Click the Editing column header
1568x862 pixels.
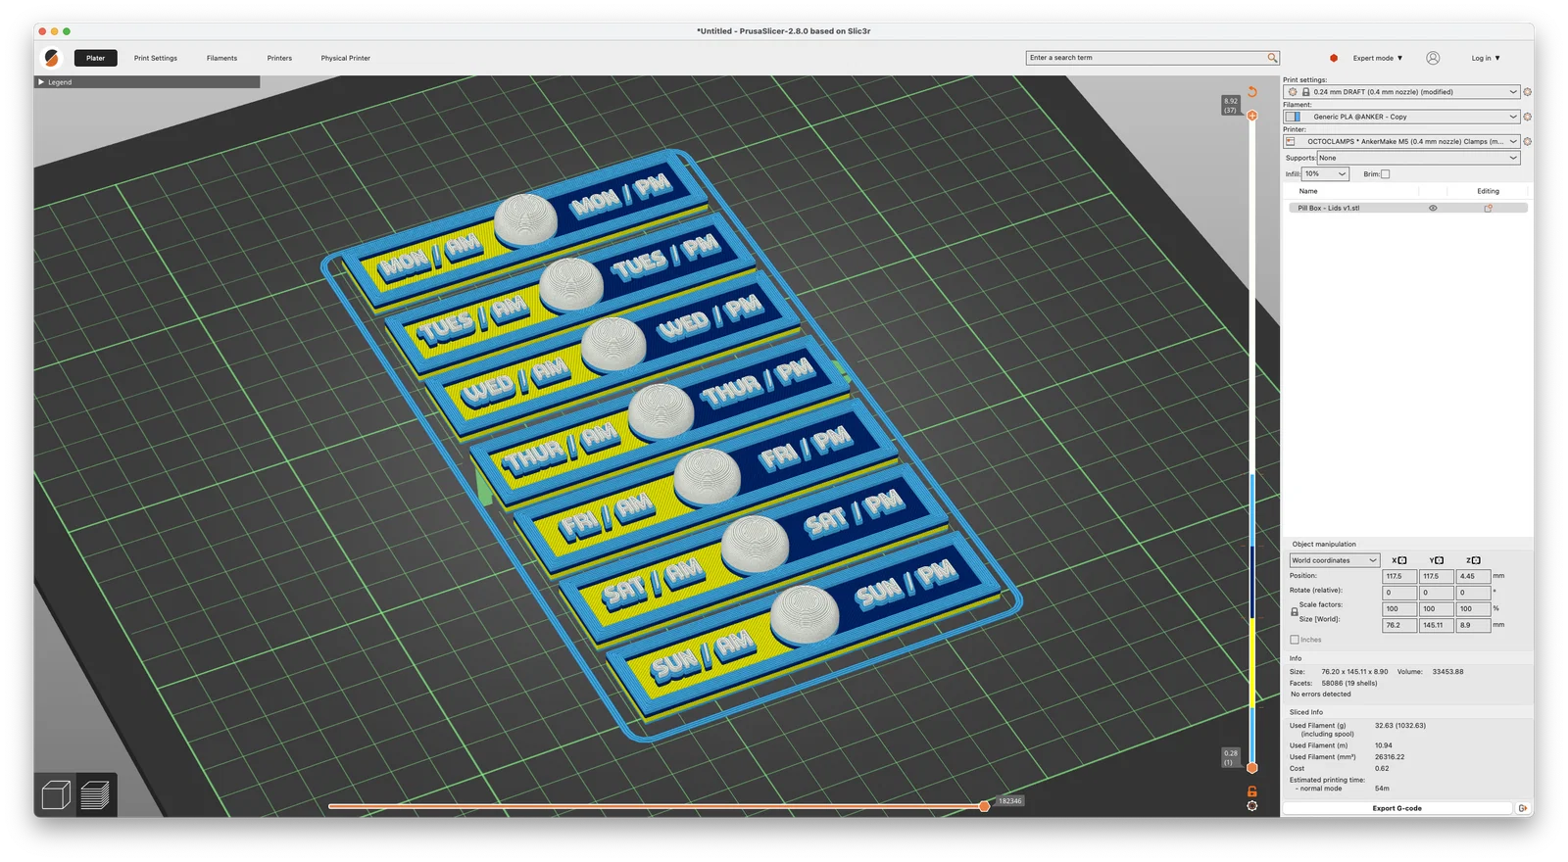click(x=1488, y=191)
